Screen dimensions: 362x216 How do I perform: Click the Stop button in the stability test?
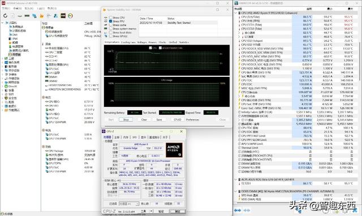[126, 119]
